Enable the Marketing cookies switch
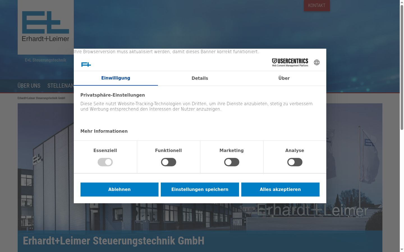The image size is (404, 252). pos(232,162)
